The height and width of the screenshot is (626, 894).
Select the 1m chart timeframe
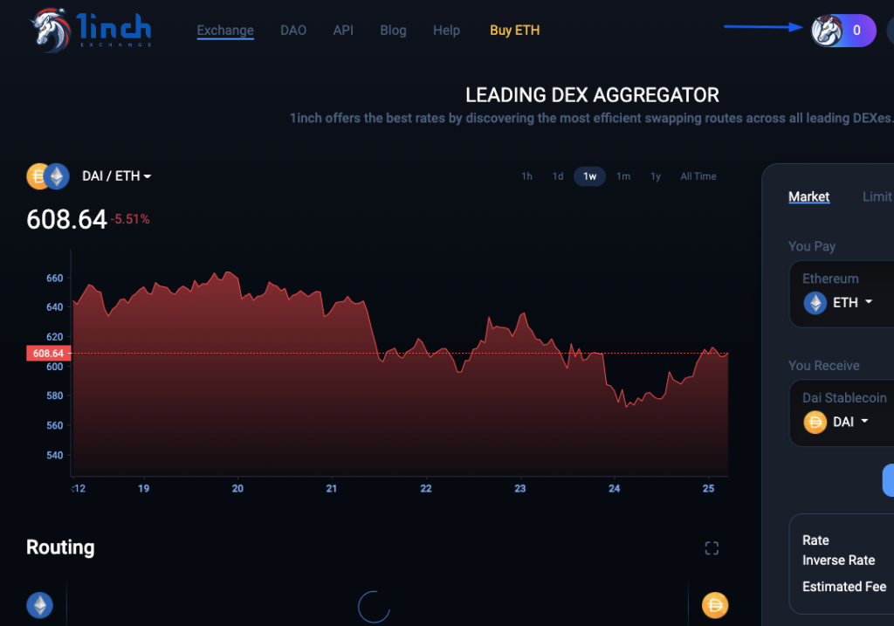tap(623, 176)
